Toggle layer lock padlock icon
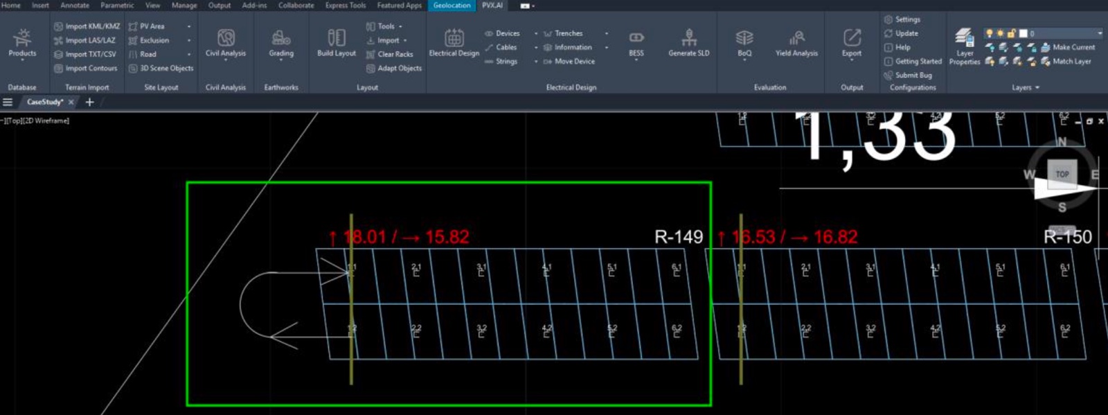Screen dimensions: 1108x415 pyautogui.click(x=1011, y=33)
